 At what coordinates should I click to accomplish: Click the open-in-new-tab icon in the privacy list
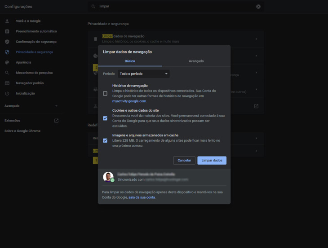256,106
